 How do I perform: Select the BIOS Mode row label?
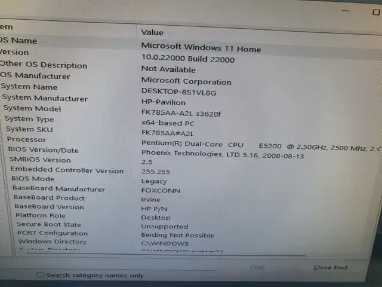pyautogui.click(x=33, y=179)
